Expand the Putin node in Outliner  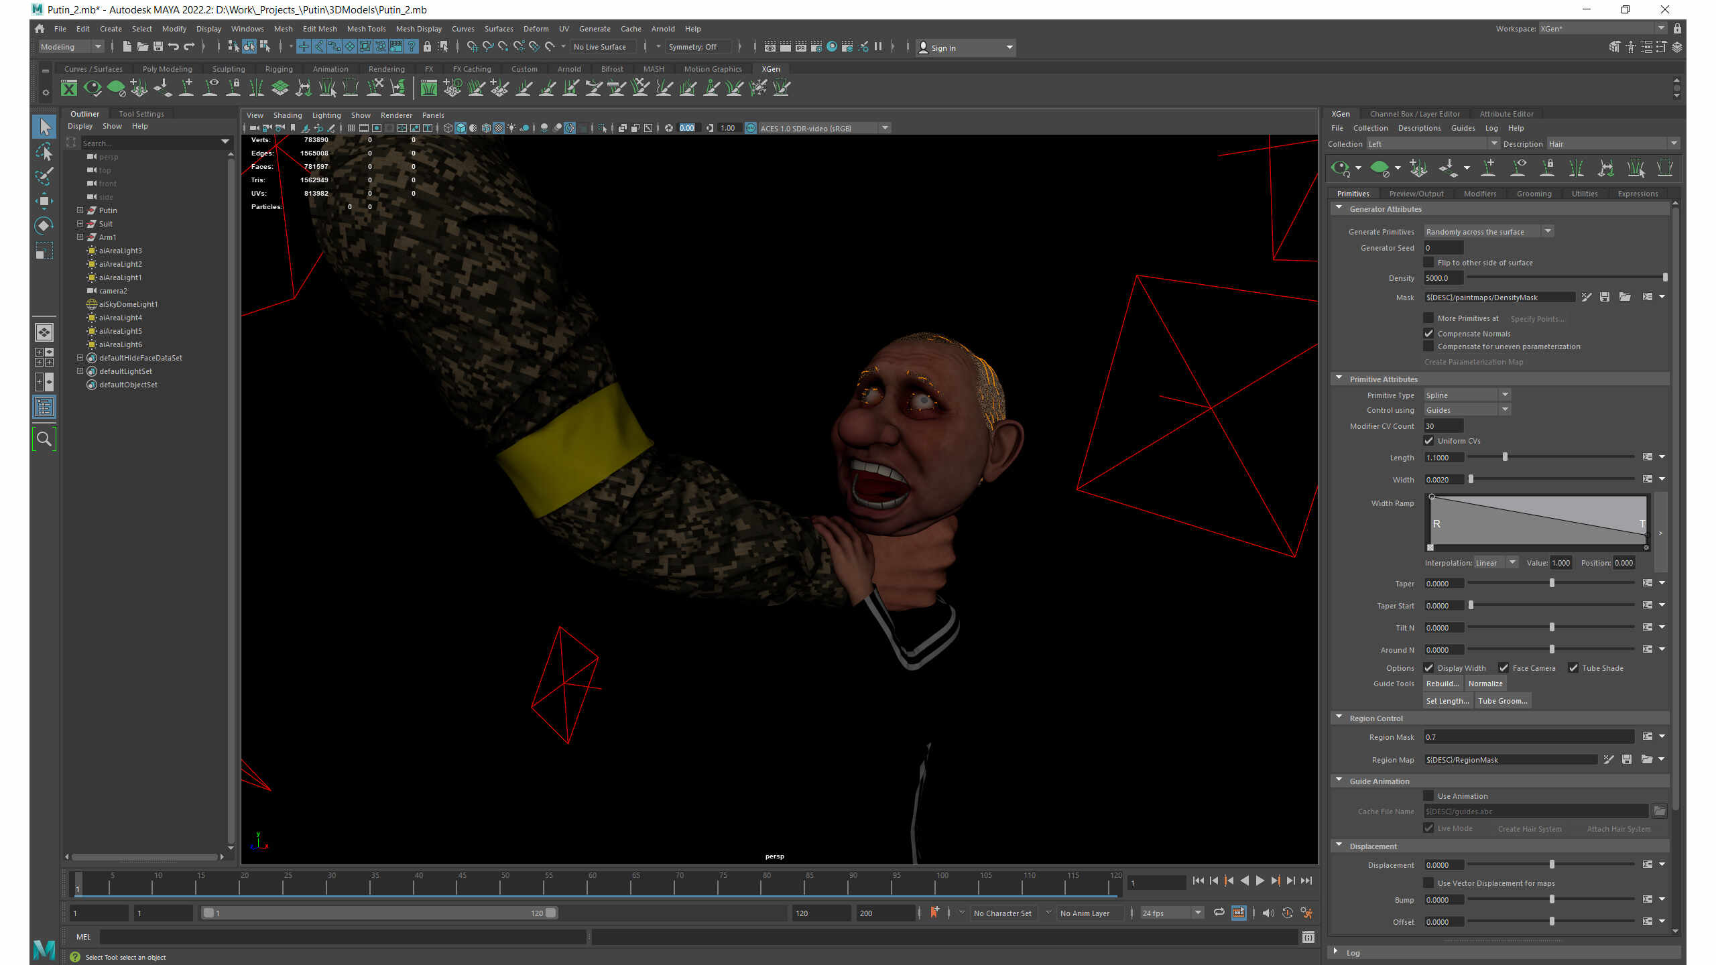point(80,210)
